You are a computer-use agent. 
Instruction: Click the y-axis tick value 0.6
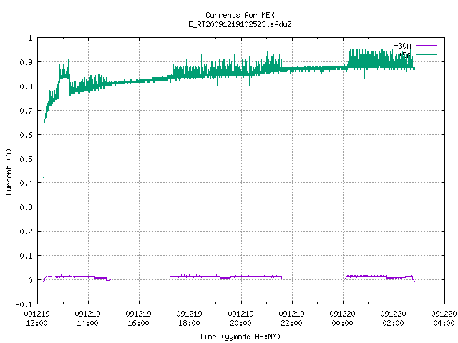pyautogui.click(x=26, y=135)
